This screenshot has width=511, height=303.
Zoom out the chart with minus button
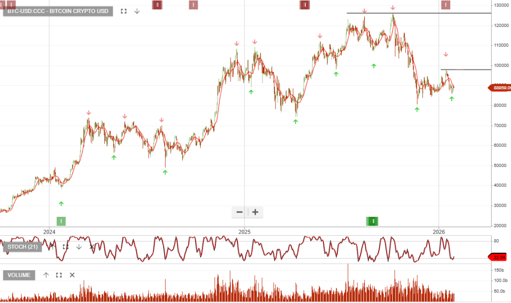point(240,212)
